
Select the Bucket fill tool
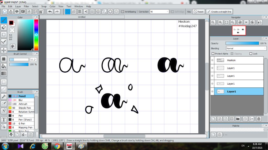click(x=4, y=66)
